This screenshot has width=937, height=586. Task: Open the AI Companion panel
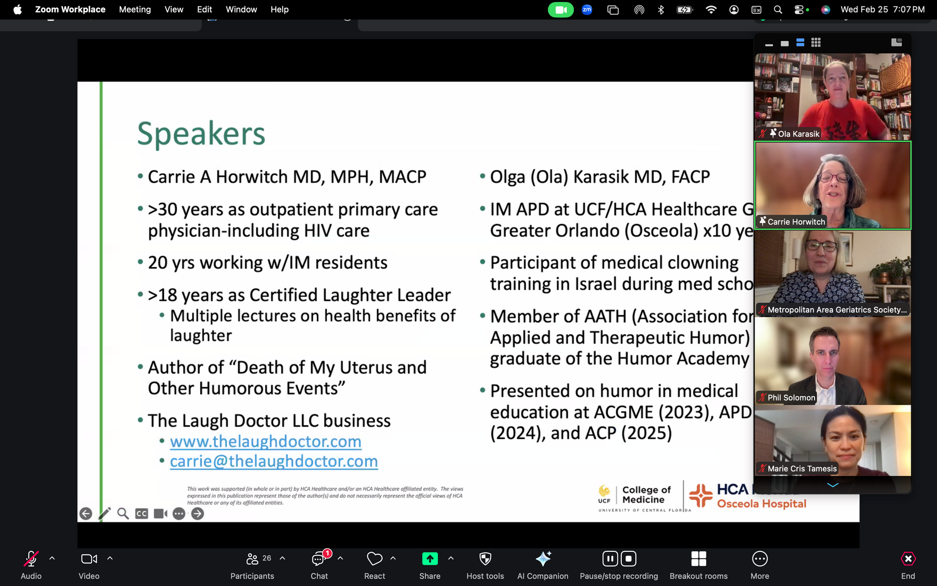point(543,559)
